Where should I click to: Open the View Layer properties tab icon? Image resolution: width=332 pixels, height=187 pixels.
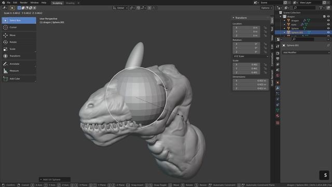coord(278,64)
